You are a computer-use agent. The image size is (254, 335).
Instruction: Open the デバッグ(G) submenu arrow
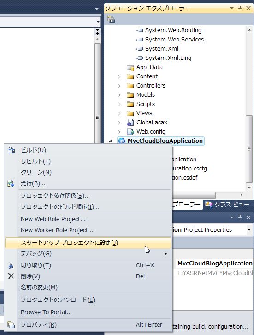point(165,253)
